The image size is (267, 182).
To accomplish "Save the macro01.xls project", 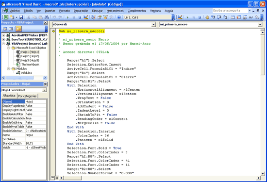I will pos(21,17).
